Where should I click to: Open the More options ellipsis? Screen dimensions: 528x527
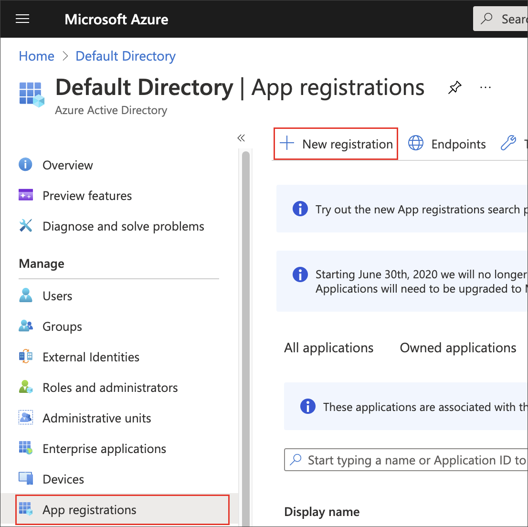[x=485, y=87]
